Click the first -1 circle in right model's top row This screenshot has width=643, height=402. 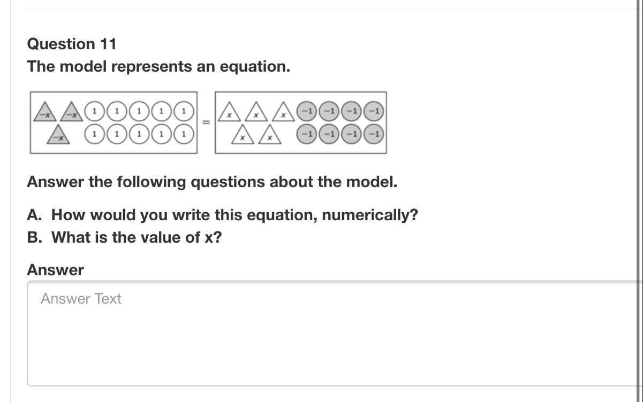(306, 111)
